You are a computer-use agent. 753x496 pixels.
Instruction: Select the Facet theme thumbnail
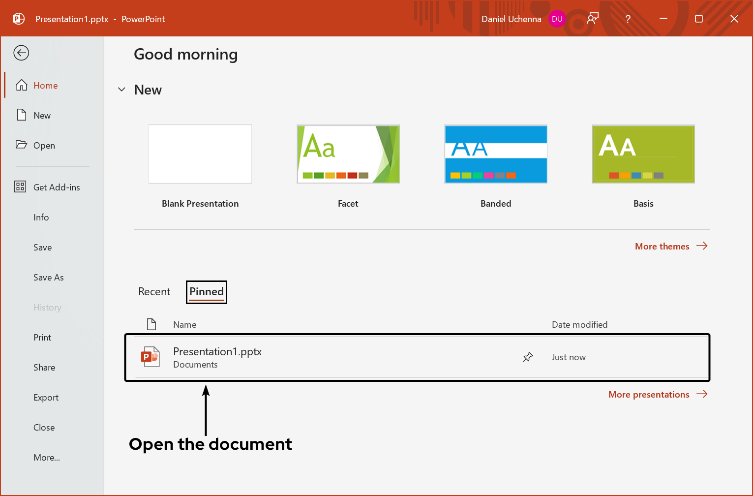click(348, 154)
